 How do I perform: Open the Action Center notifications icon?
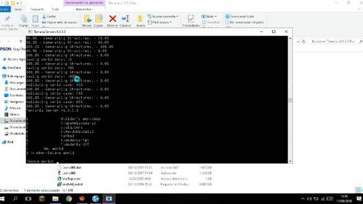click(x=359, y=199)
